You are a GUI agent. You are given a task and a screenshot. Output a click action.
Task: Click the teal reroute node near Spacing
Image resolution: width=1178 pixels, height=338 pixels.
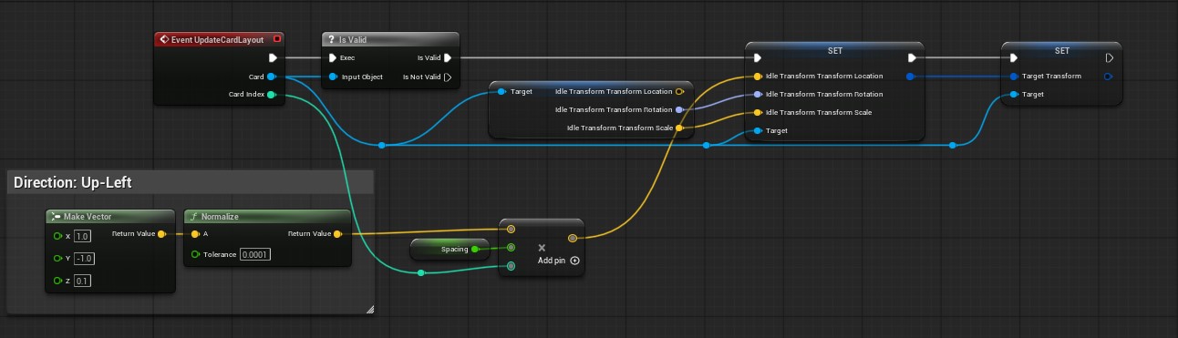coord(420,272)
